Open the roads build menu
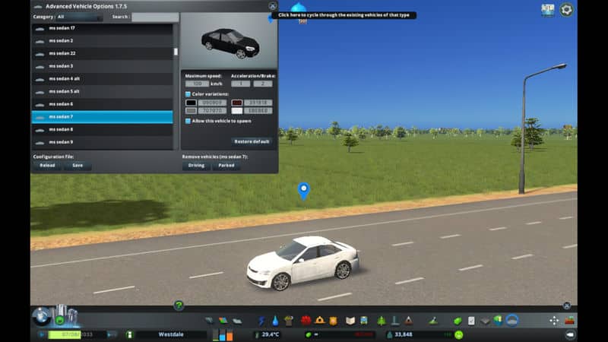This screenshot has width=608, height=342. [x=211, y=321]
